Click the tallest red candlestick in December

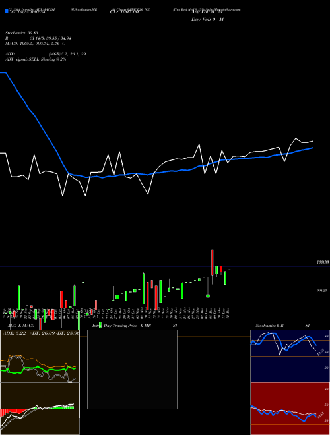click(213, 262)
